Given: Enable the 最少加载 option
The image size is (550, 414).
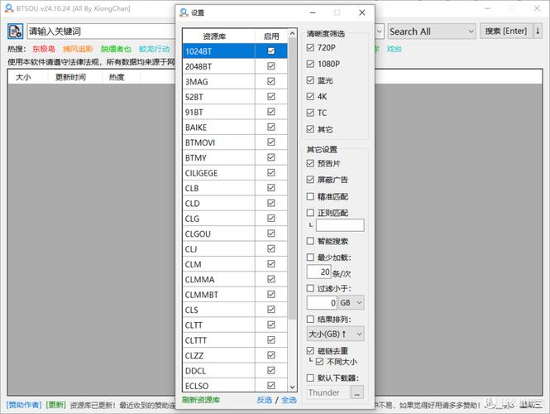Looking at the screenshot, I should (310, 258).
